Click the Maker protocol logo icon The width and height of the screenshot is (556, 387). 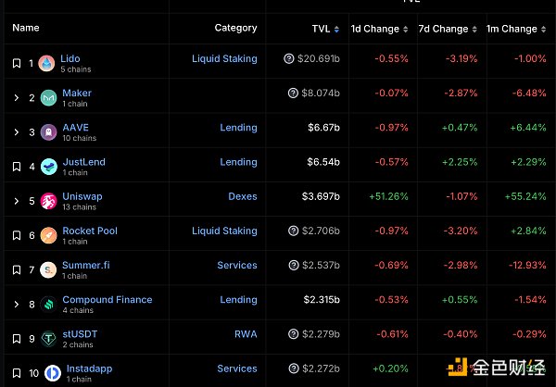click(x=48, y=97)
